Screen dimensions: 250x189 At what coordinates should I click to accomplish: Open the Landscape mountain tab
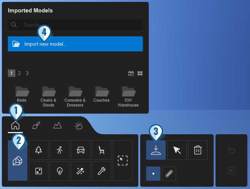57,126
